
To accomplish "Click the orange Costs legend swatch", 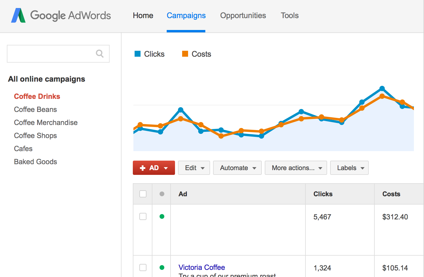I will (x=185, y=54).
